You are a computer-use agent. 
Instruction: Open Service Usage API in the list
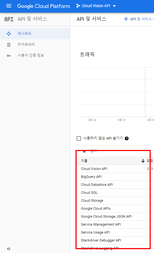[x=95, y=232]
